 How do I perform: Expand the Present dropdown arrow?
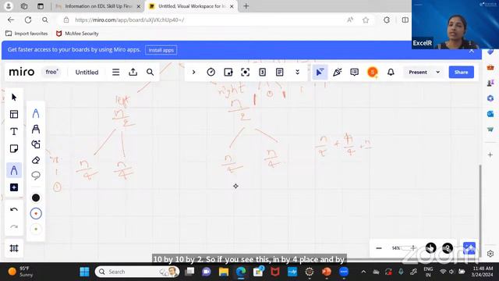tap(438, 73)
